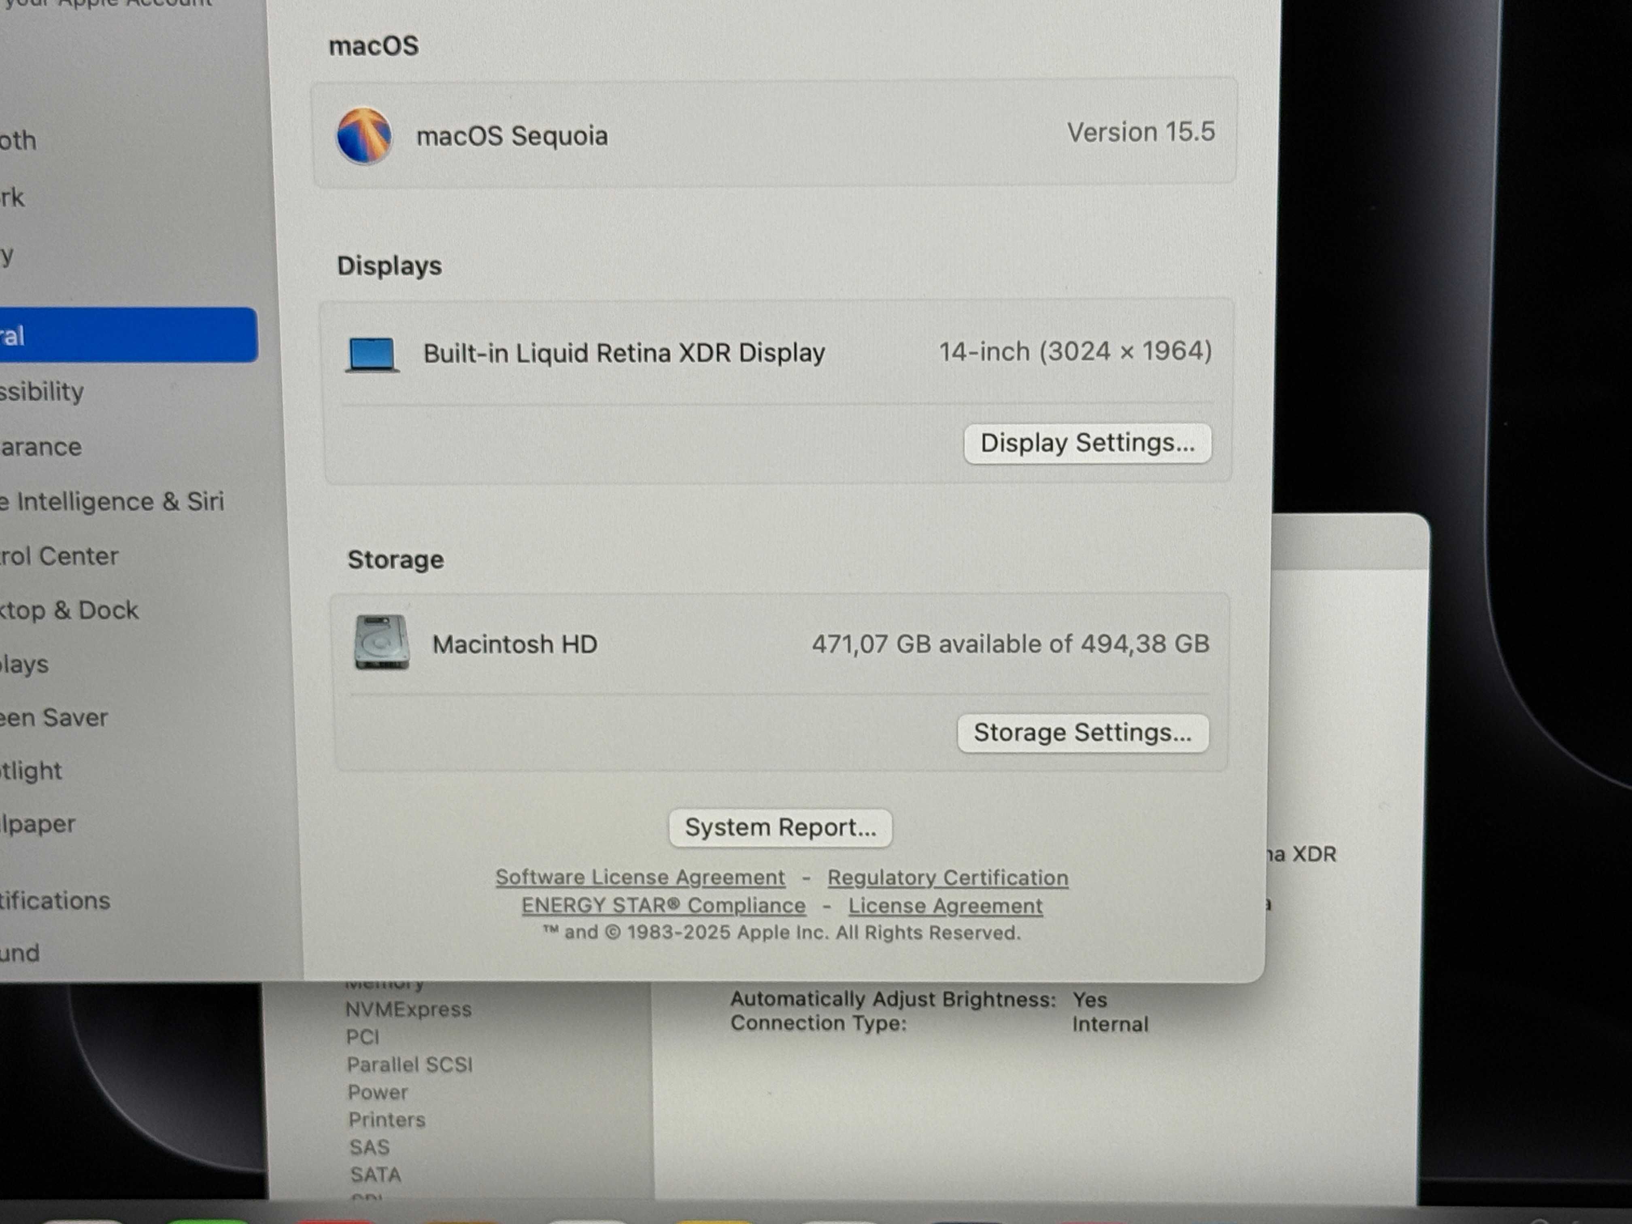
Task: Select Bluetooth in the sidebar
Action: pyautogui.click(x=18, y=140)
